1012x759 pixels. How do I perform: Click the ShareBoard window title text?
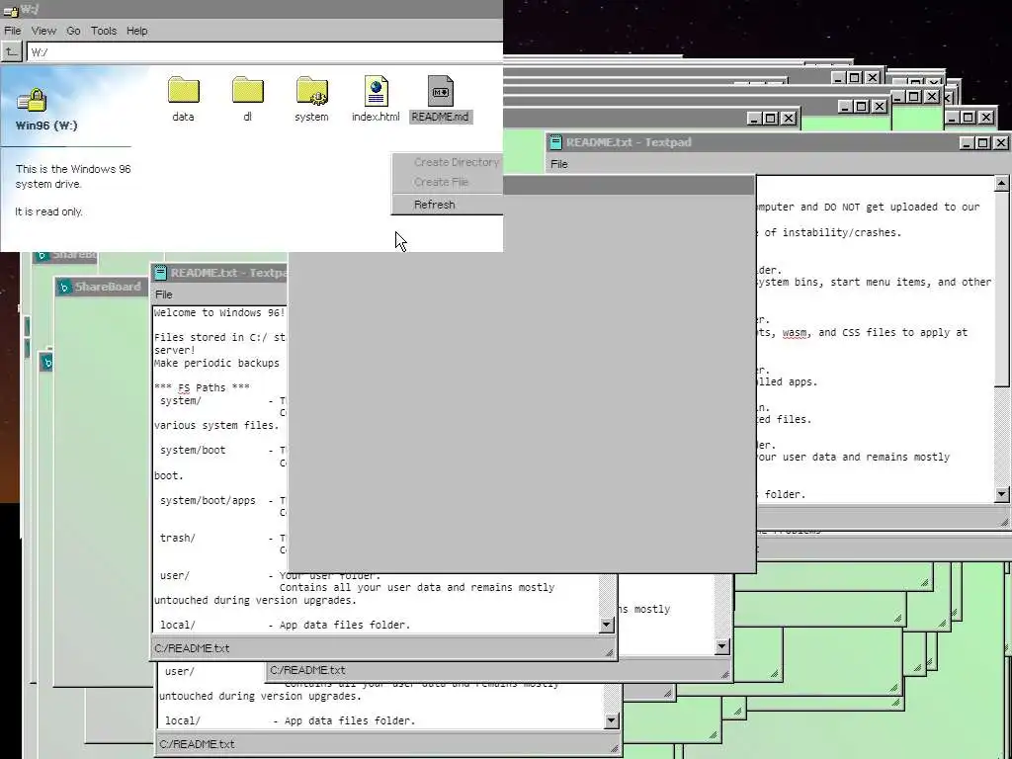click(x=108, y=287)
